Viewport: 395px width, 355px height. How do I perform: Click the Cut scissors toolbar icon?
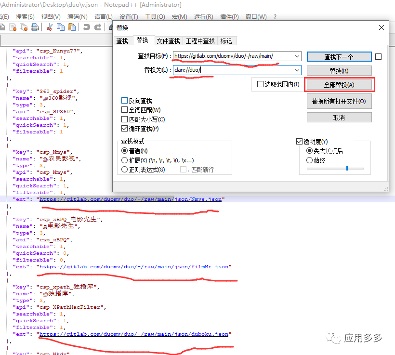[49, 27]
